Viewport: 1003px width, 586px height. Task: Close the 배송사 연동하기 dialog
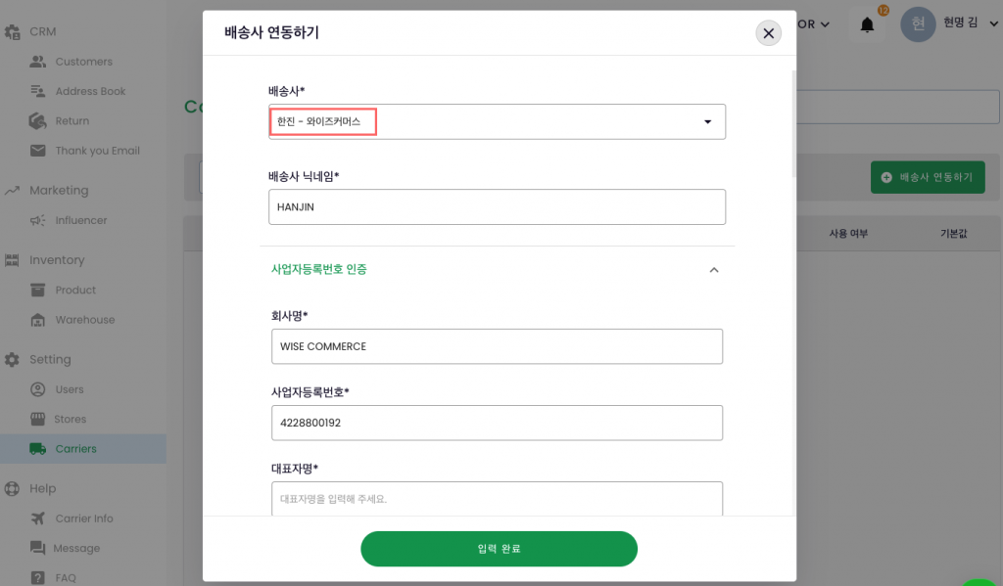769,33
